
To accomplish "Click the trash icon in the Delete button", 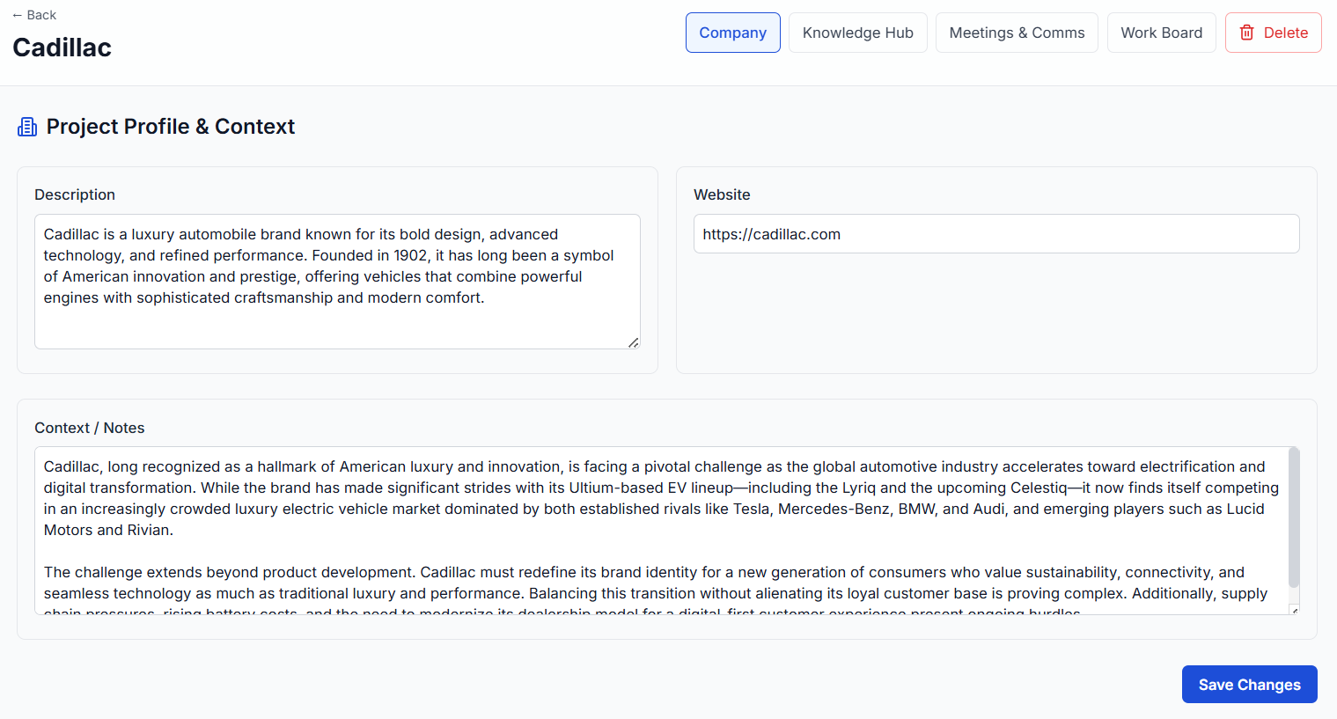I will tap(1246, 33).
